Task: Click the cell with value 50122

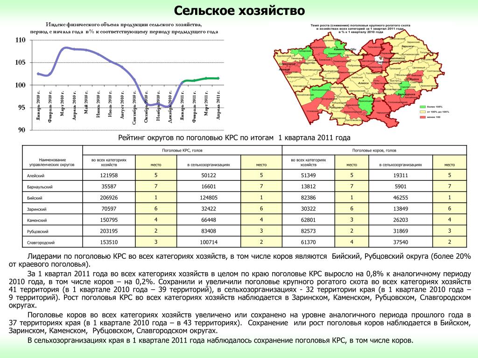Action: pyautogui.click(x=209, y=175)
